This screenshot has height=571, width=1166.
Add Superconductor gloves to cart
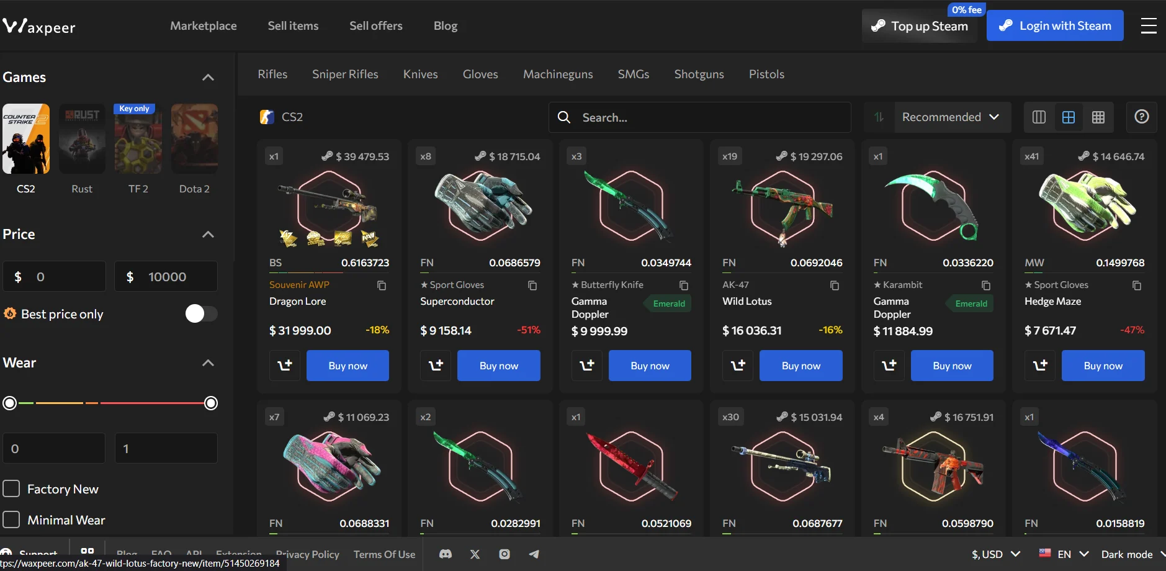click(x=436, y=366)
